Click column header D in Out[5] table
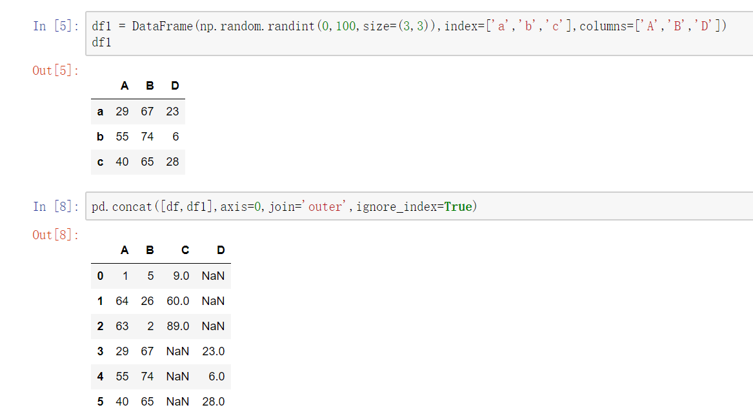This screenshot has height=412, width=753. click(175, 86)
